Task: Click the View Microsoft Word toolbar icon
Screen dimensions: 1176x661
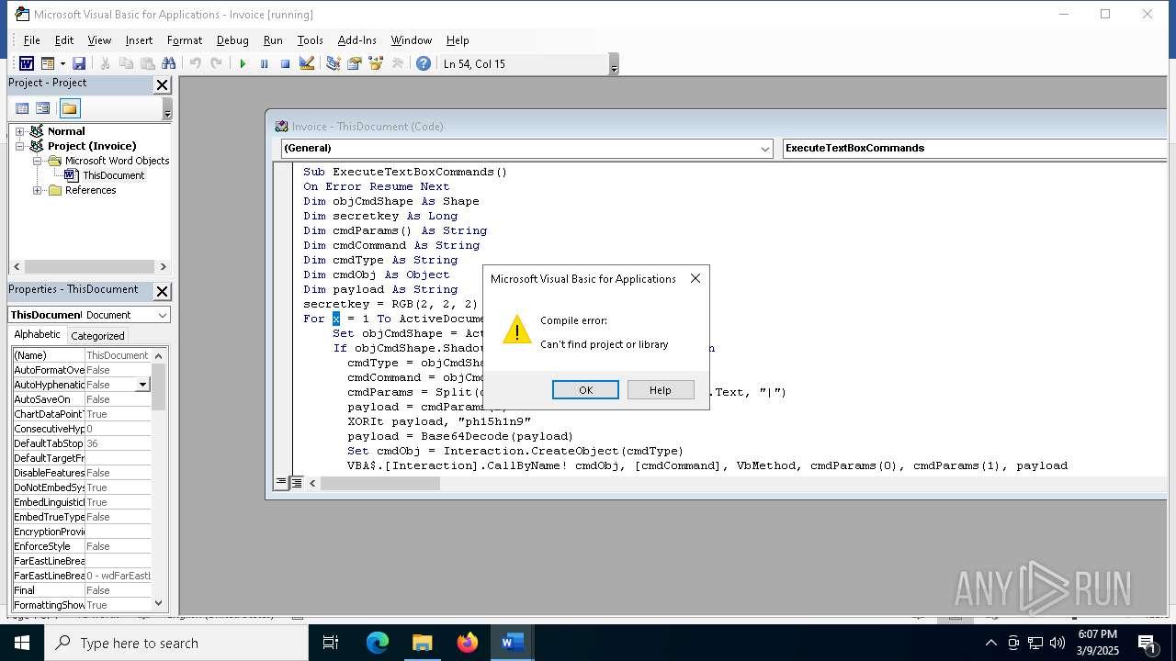Action: point(27,63)
